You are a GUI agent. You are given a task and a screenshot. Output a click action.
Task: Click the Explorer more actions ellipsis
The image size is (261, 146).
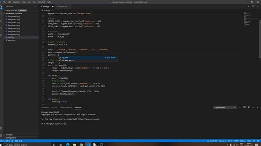pyautogui.click(x=35, y=6)
